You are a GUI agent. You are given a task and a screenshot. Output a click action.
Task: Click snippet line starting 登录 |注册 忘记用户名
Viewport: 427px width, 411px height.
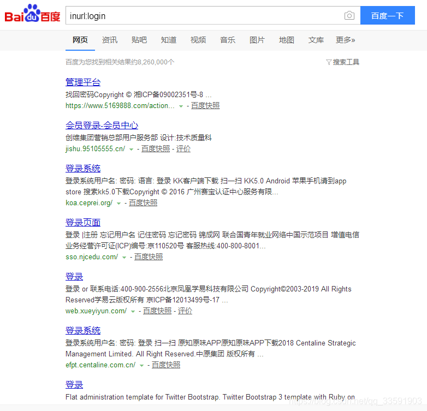tap(212, 235)
